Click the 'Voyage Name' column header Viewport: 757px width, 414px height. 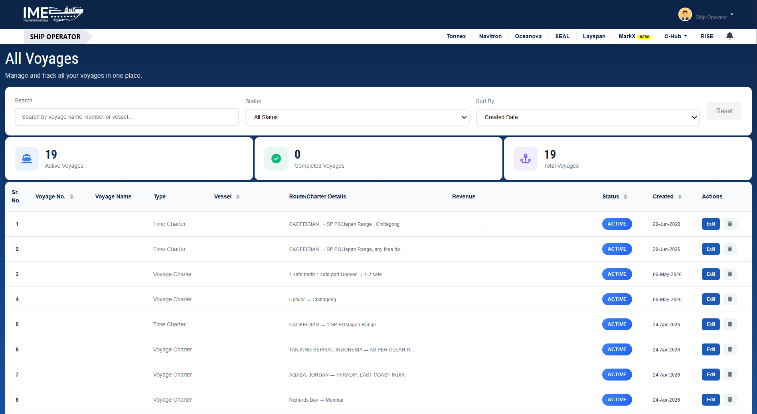113,196
